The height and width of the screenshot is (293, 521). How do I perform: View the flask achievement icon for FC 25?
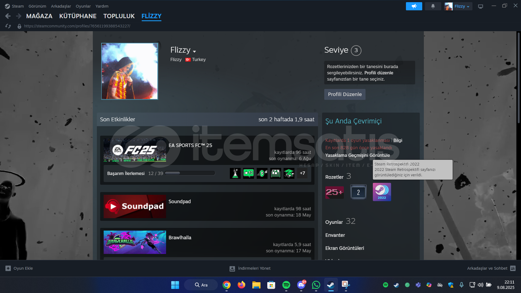235,173
